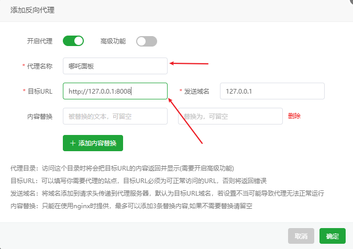
Task: Click the 目标URL description help line
Action: 138,181
